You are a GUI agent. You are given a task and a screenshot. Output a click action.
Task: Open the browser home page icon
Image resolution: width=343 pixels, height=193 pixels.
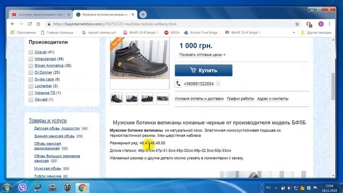tap(38, 24)
